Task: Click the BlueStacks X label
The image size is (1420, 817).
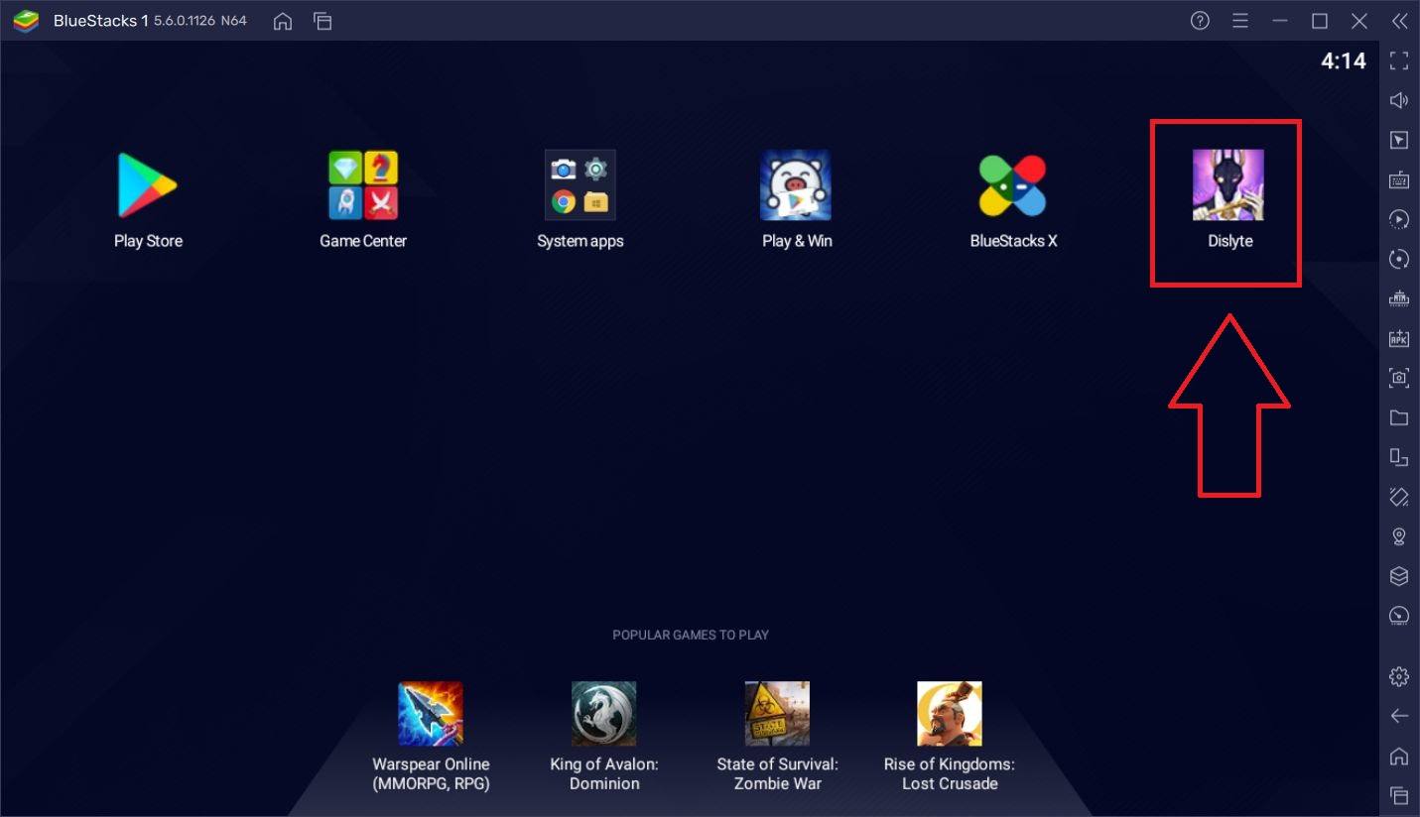Action: 1013,241
